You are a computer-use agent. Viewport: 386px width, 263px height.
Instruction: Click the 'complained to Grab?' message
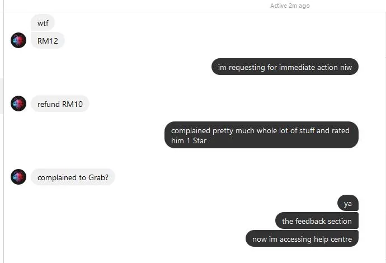click(73, 177)
